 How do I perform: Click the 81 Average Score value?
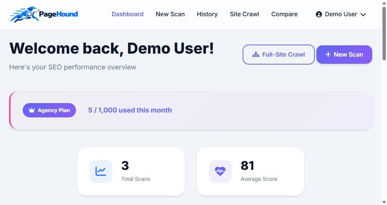tap(247, 166)
